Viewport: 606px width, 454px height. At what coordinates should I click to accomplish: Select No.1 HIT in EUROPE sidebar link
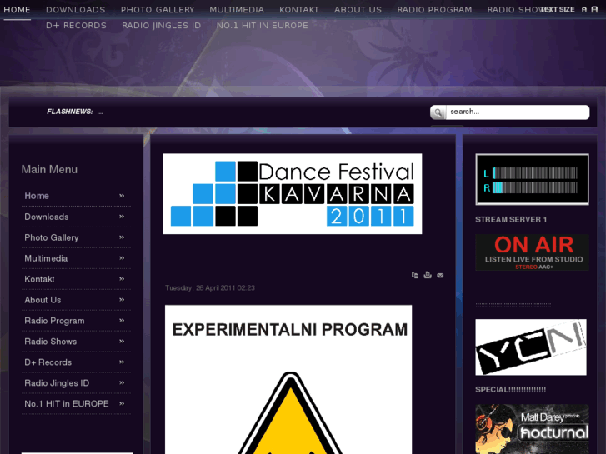[67, 404]
